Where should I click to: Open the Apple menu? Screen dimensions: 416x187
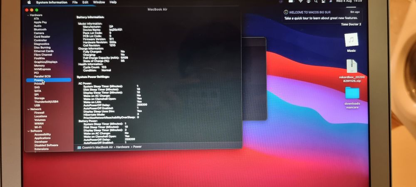(x=29, y=2)
